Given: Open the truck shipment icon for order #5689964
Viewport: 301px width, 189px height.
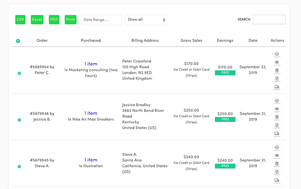Looking at the screenshot, I should (x=277, y=87).
